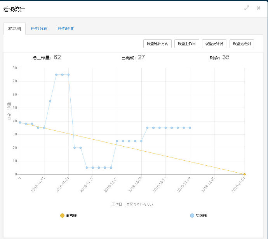This screenshot has height=239, width=268.
Task: Click the 2018-12-07 x-axis label
Action: point(135,185)
